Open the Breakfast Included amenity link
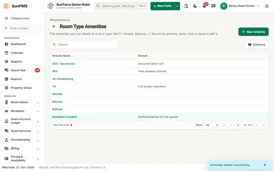Image resolution: width=274 pixels, height=171 pixels. pos(64,117)
